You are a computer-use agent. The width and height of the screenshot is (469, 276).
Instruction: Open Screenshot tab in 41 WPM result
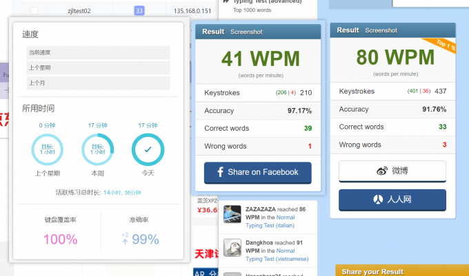246,32
